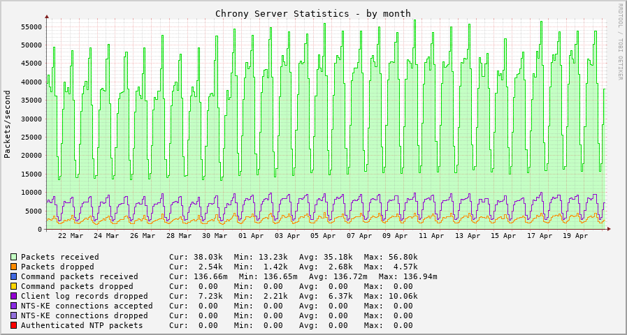627x335 pixels.
Task: Click the Max: 136.94m value
Action: pos(408,276)
